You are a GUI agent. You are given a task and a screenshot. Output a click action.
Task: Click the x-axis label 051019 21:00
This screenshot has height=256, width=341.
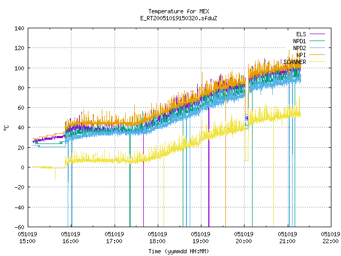point(288,238)
